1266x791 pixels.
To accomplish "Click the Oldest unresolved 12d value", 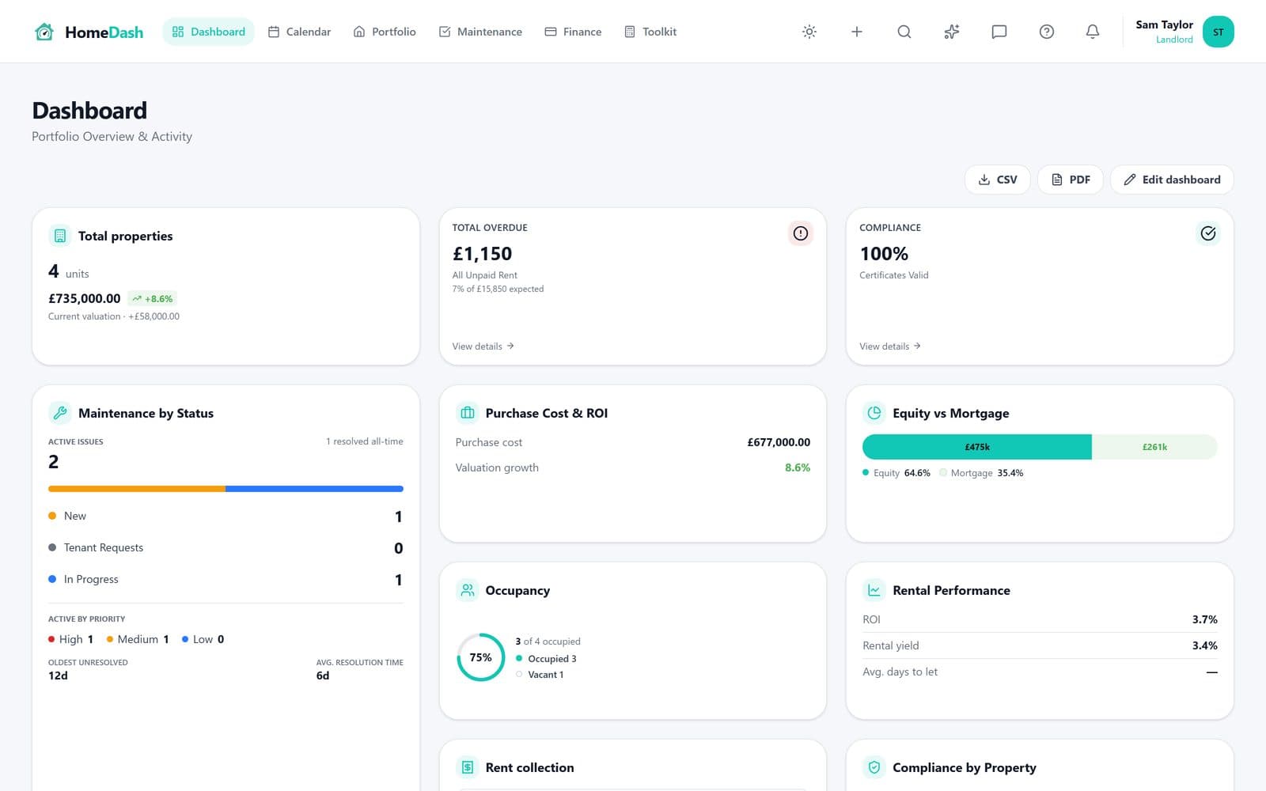I will [58, 676].
